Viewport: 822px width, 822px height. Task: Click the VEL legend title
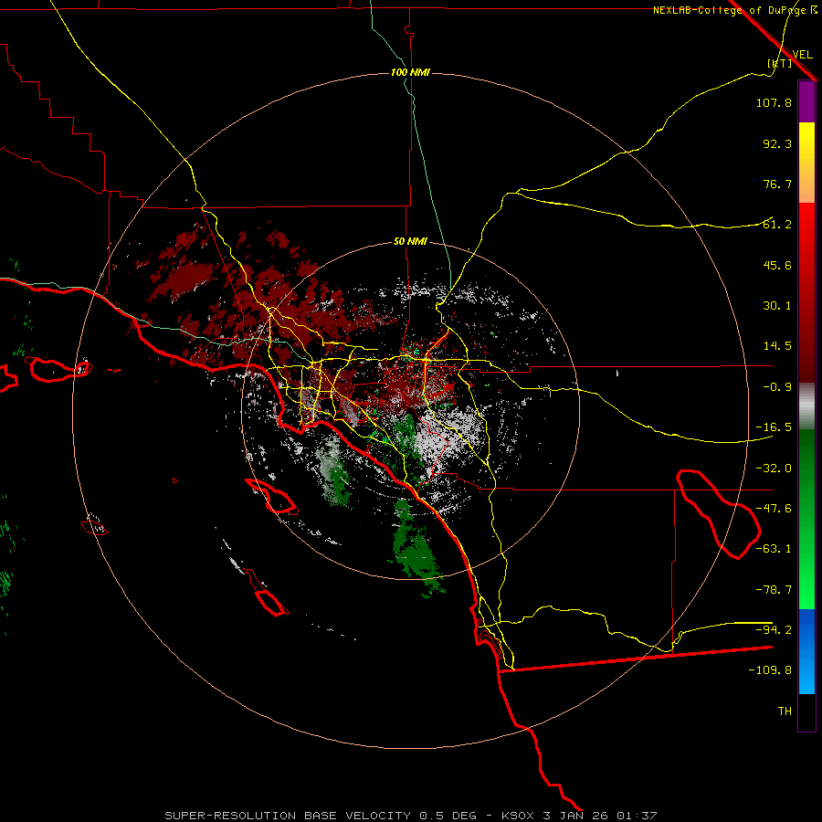[x=802, y=55]
